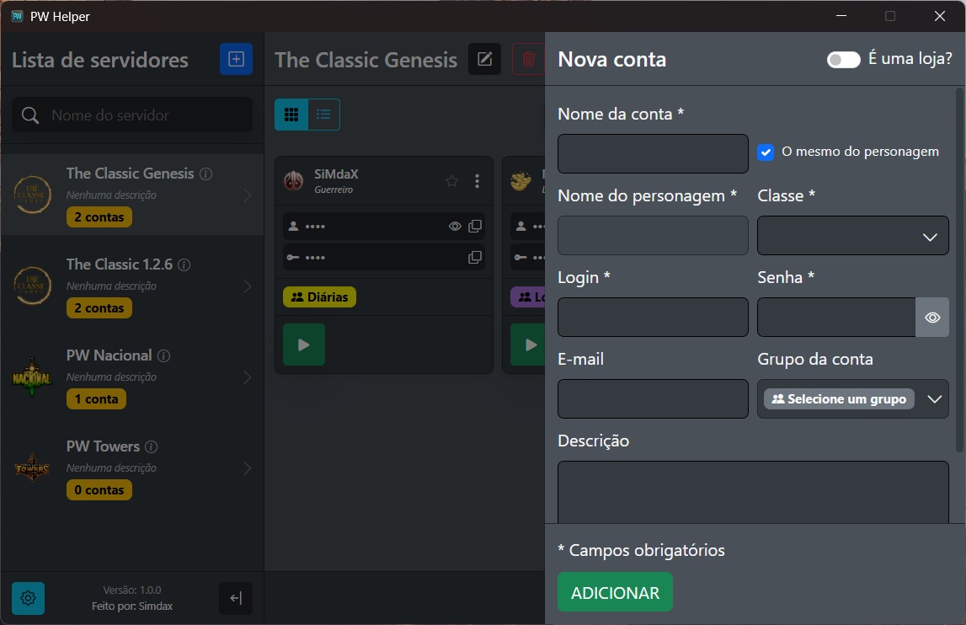This screenshot has height=625, width=966.
Task: Collapse the server list sidebar
Action: coord(236,598)
